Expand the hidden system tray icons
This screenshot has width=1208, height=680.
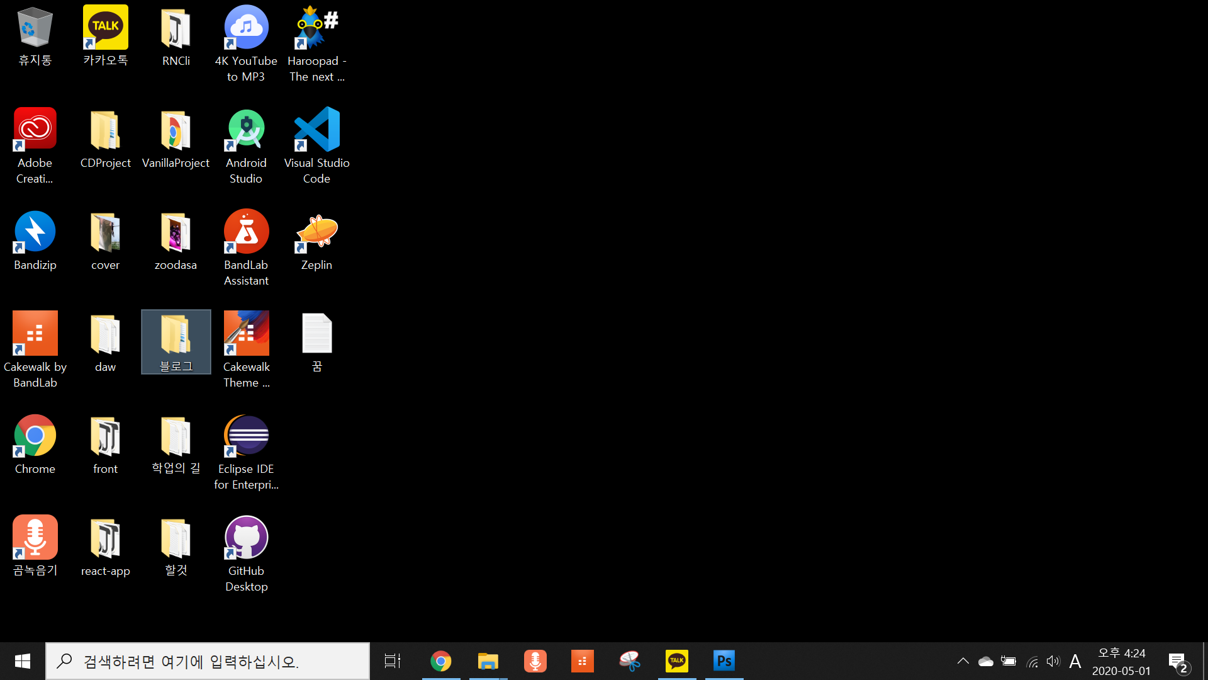963,661
